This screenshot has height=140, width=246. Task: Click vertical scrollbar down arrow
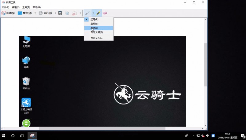click(x=205, y=125)
